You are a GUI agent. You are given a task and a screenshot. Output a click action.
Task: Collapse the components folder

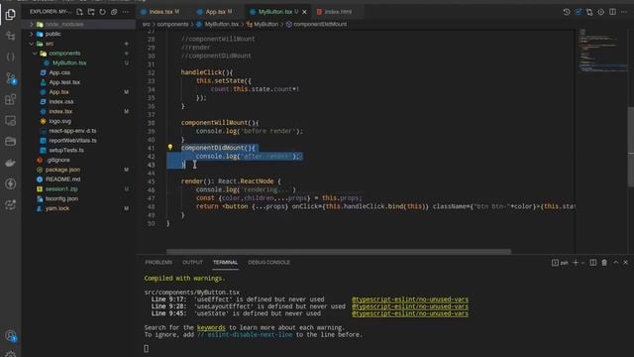35,53
